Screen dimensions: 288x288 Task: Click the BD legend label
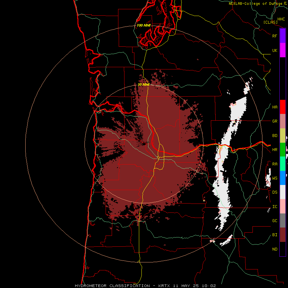275,136
